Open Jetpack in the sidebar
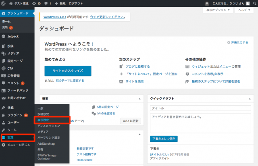 click(17, 36)
